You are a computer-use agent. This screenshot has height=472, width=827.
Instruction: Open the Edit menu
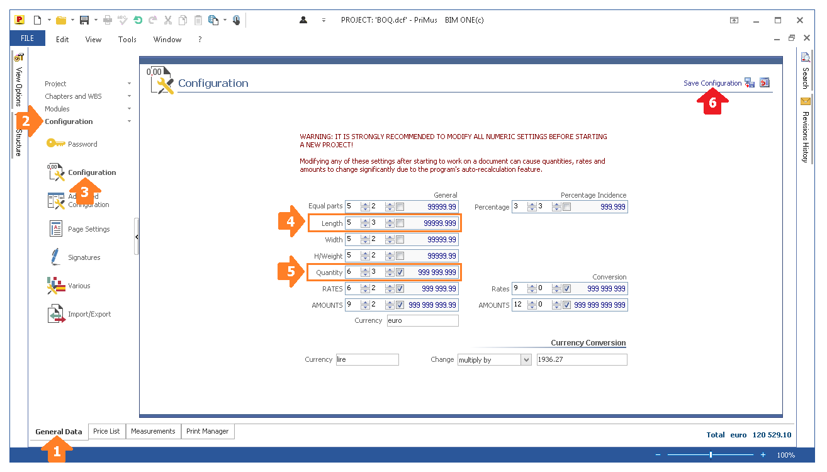62,39
